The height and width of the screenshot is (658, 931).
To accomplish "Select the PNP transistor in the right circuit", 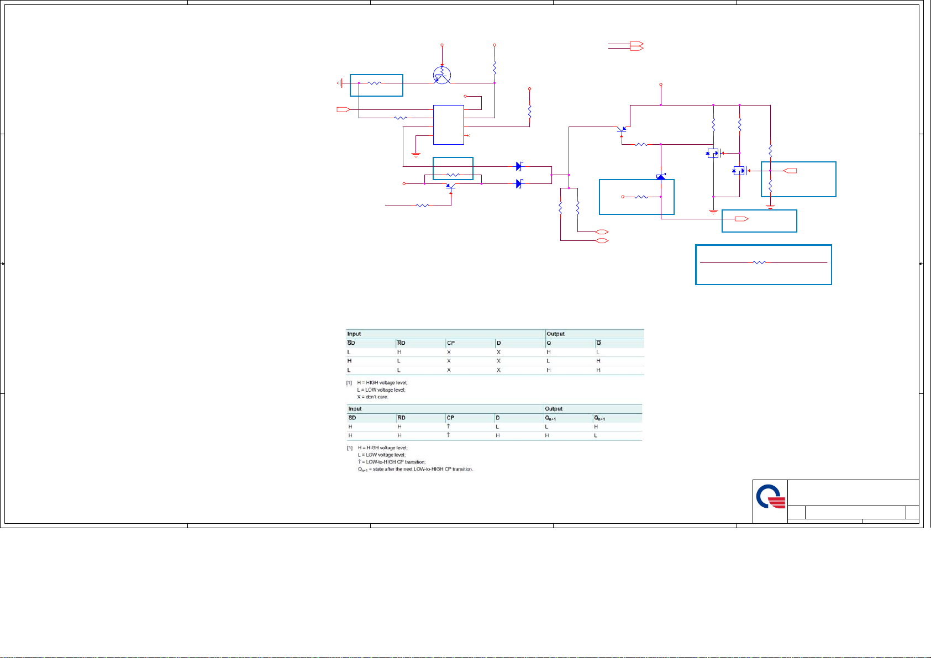I will click(x=622, y=131).
